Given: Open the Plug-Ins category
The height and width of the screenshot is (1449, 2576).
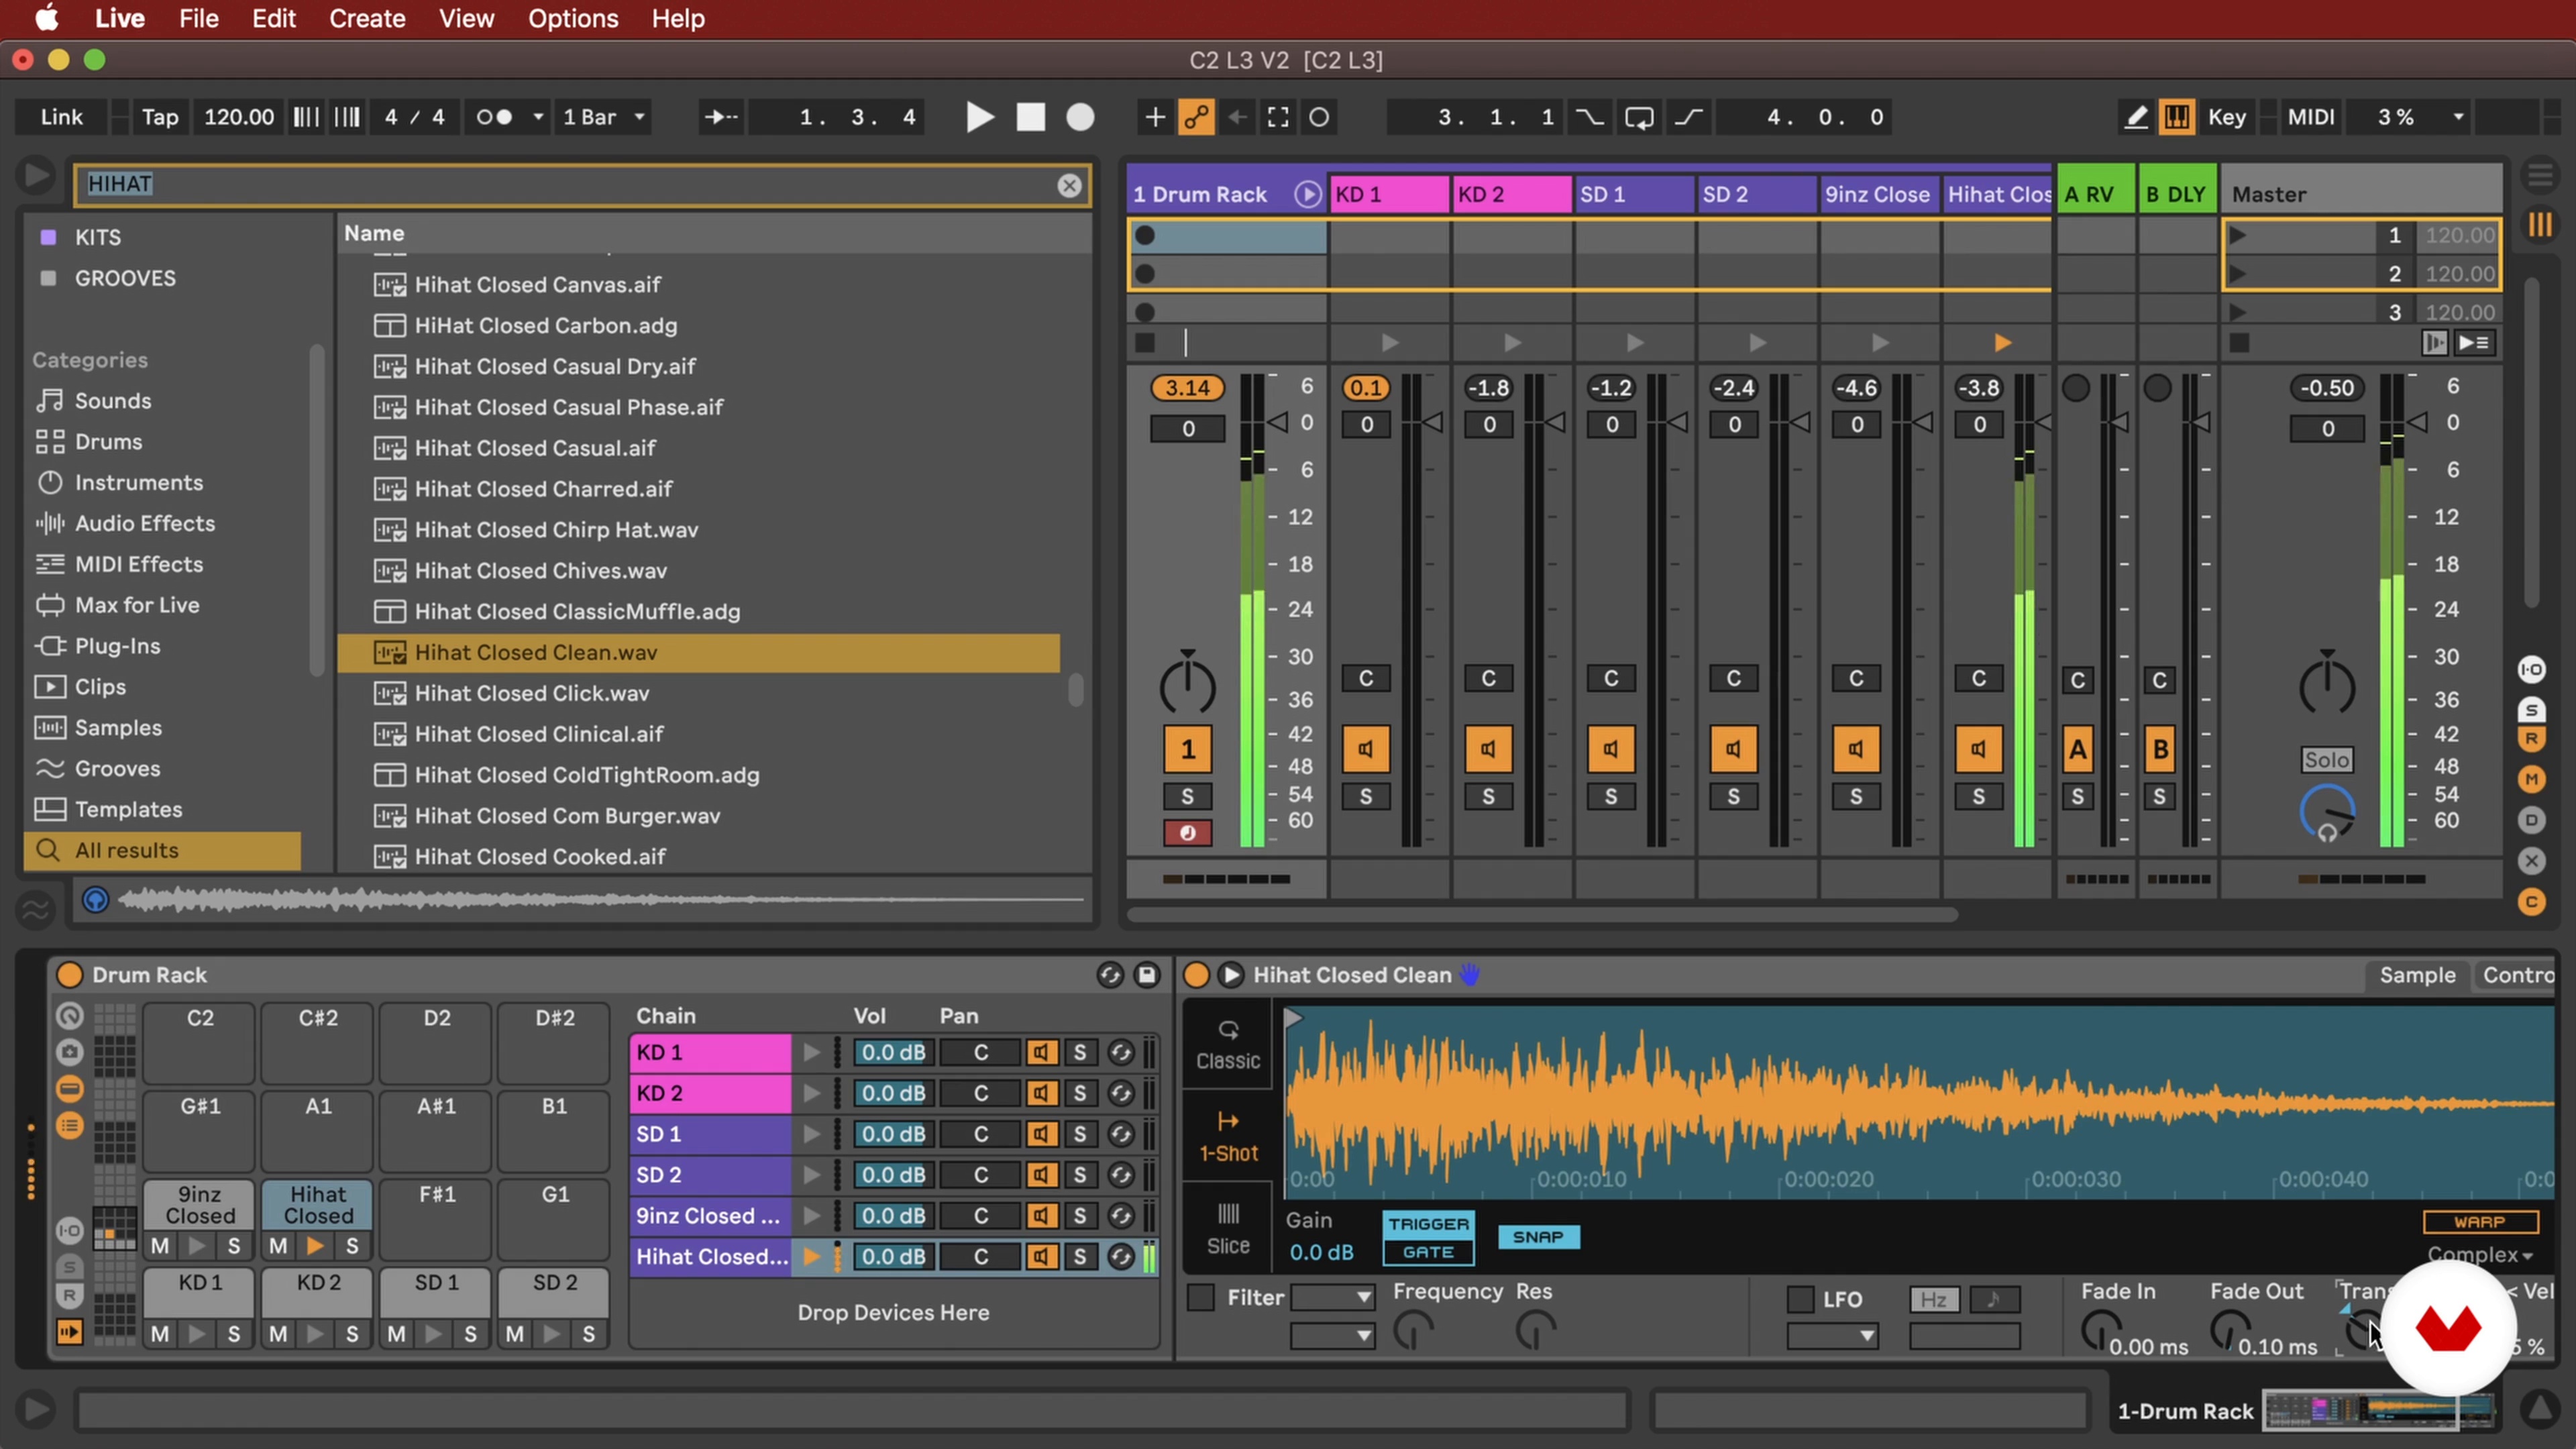Looking at the screenshot, I should tap(117, 647).
